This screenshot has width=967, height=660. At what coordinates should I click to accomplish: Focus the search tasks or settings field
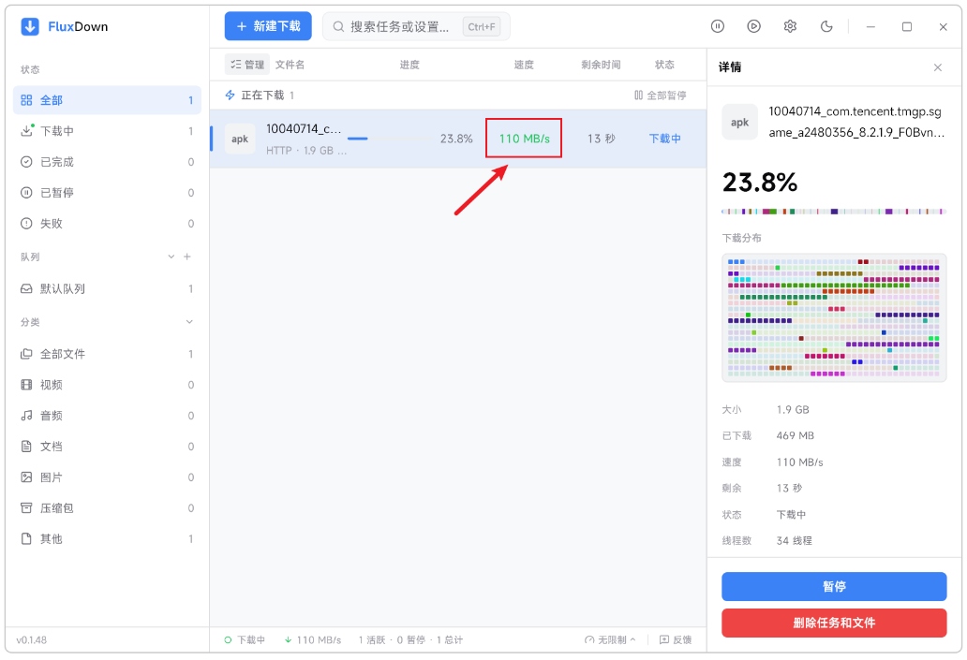(x=416, y=26)
